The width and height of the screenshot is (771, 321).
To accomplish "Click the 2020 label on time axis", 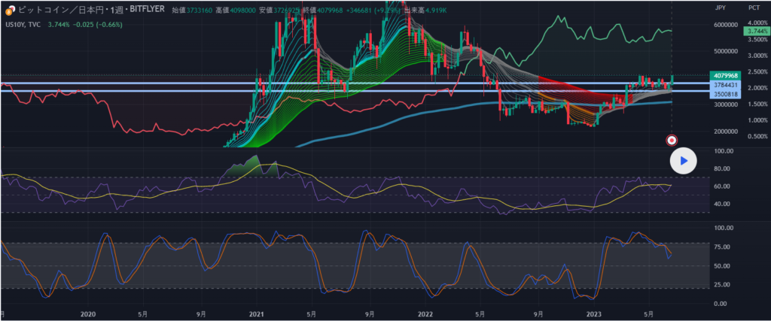I will (88, 313).
